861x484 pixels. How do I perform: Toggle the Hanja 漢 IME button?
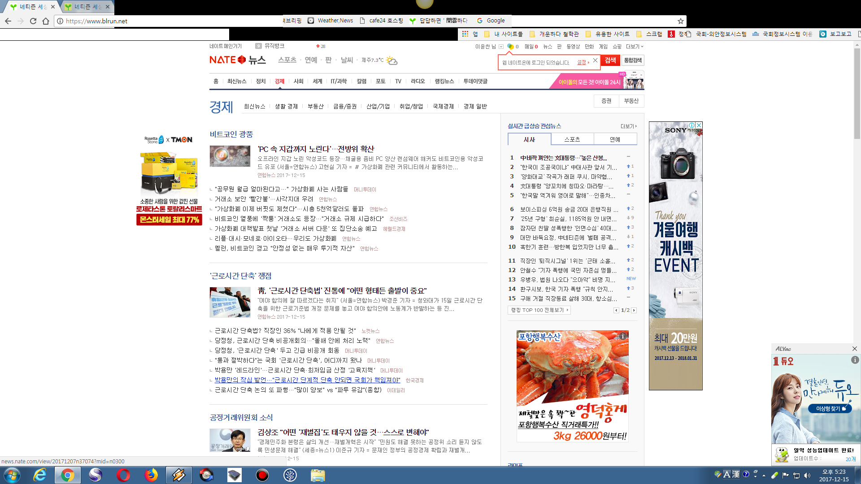click(x=736, y=474)
